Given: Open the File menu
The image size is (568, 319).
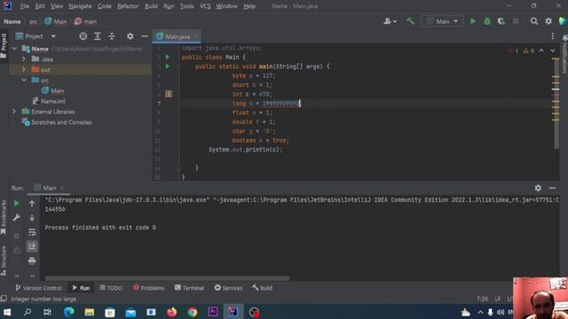Looking at the screenshot, I should click(25, 6).
